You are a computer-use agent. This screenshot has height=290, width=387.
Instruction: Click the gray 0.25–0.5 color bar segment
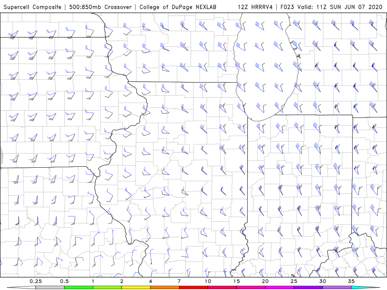[50, 288]
